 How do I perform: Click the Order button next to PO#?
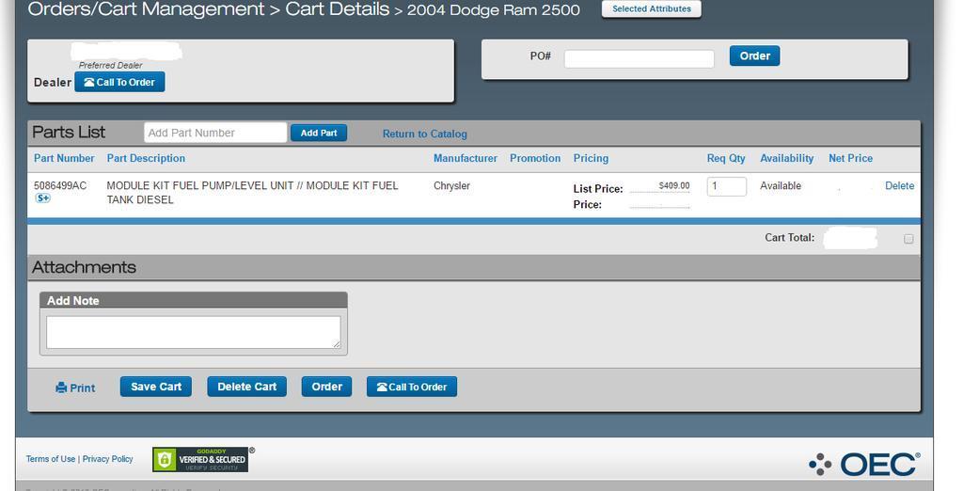(x=754, y=55)
